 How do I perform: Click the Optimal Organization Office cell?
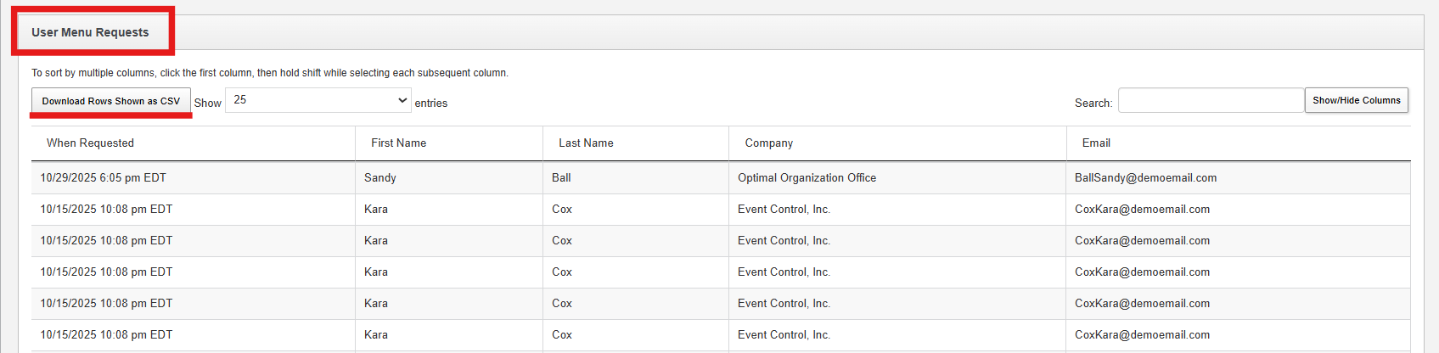tap(807, 178)
